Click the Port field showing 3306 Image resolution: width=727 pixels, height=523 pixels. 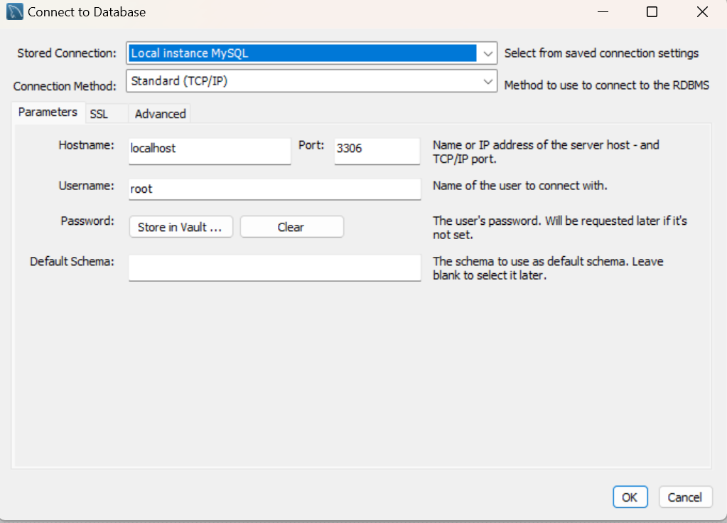click(x=377, y=151)
